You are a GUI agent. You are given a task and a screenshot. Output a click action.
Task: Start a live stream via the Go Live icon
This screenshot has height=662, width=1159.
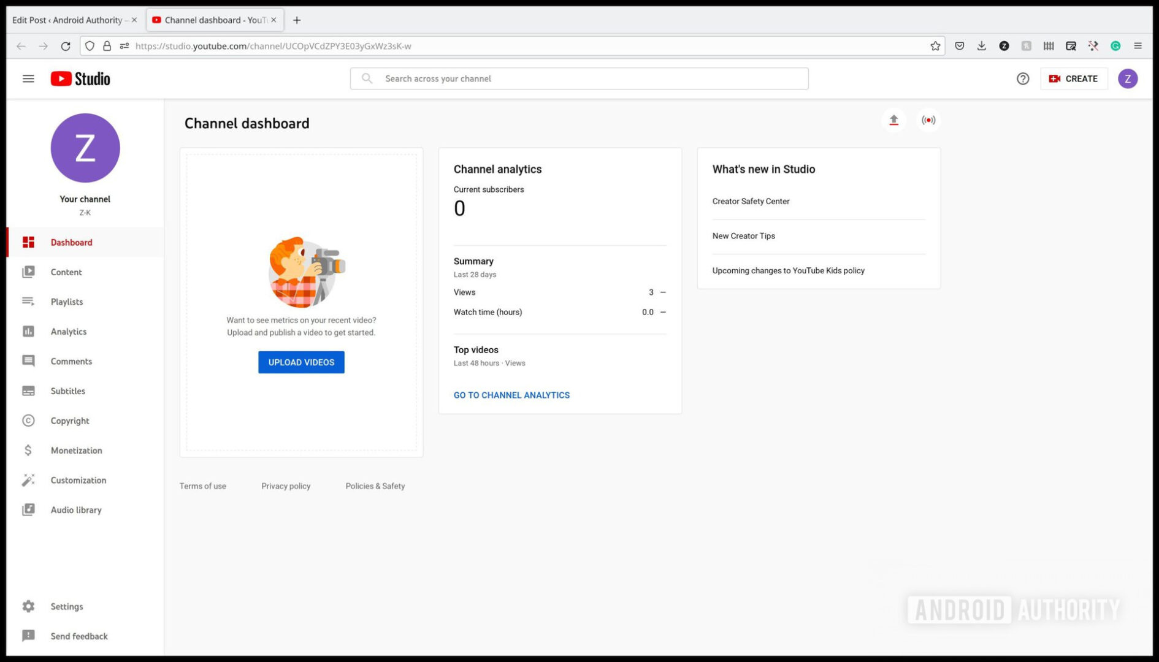click(928, 120)
